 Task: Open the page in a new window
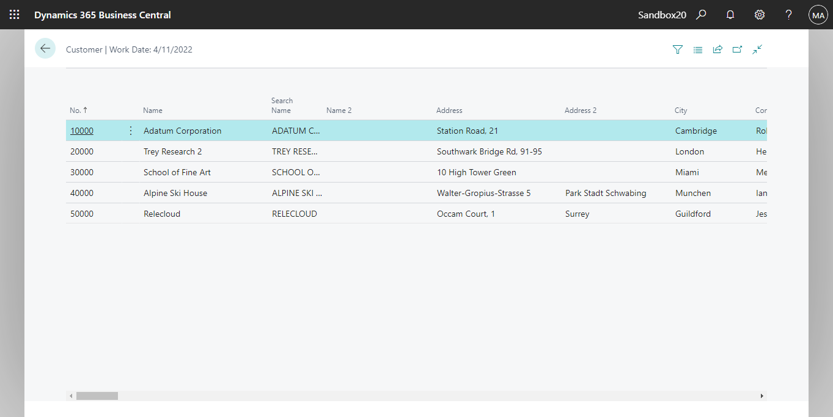point(737,49)
